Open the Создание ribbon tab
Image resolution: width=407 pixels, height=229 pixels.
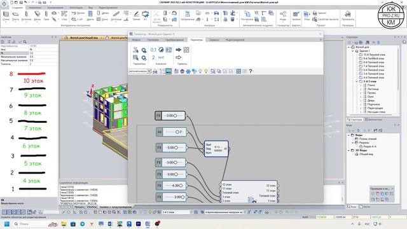click(x=17, y=8)
